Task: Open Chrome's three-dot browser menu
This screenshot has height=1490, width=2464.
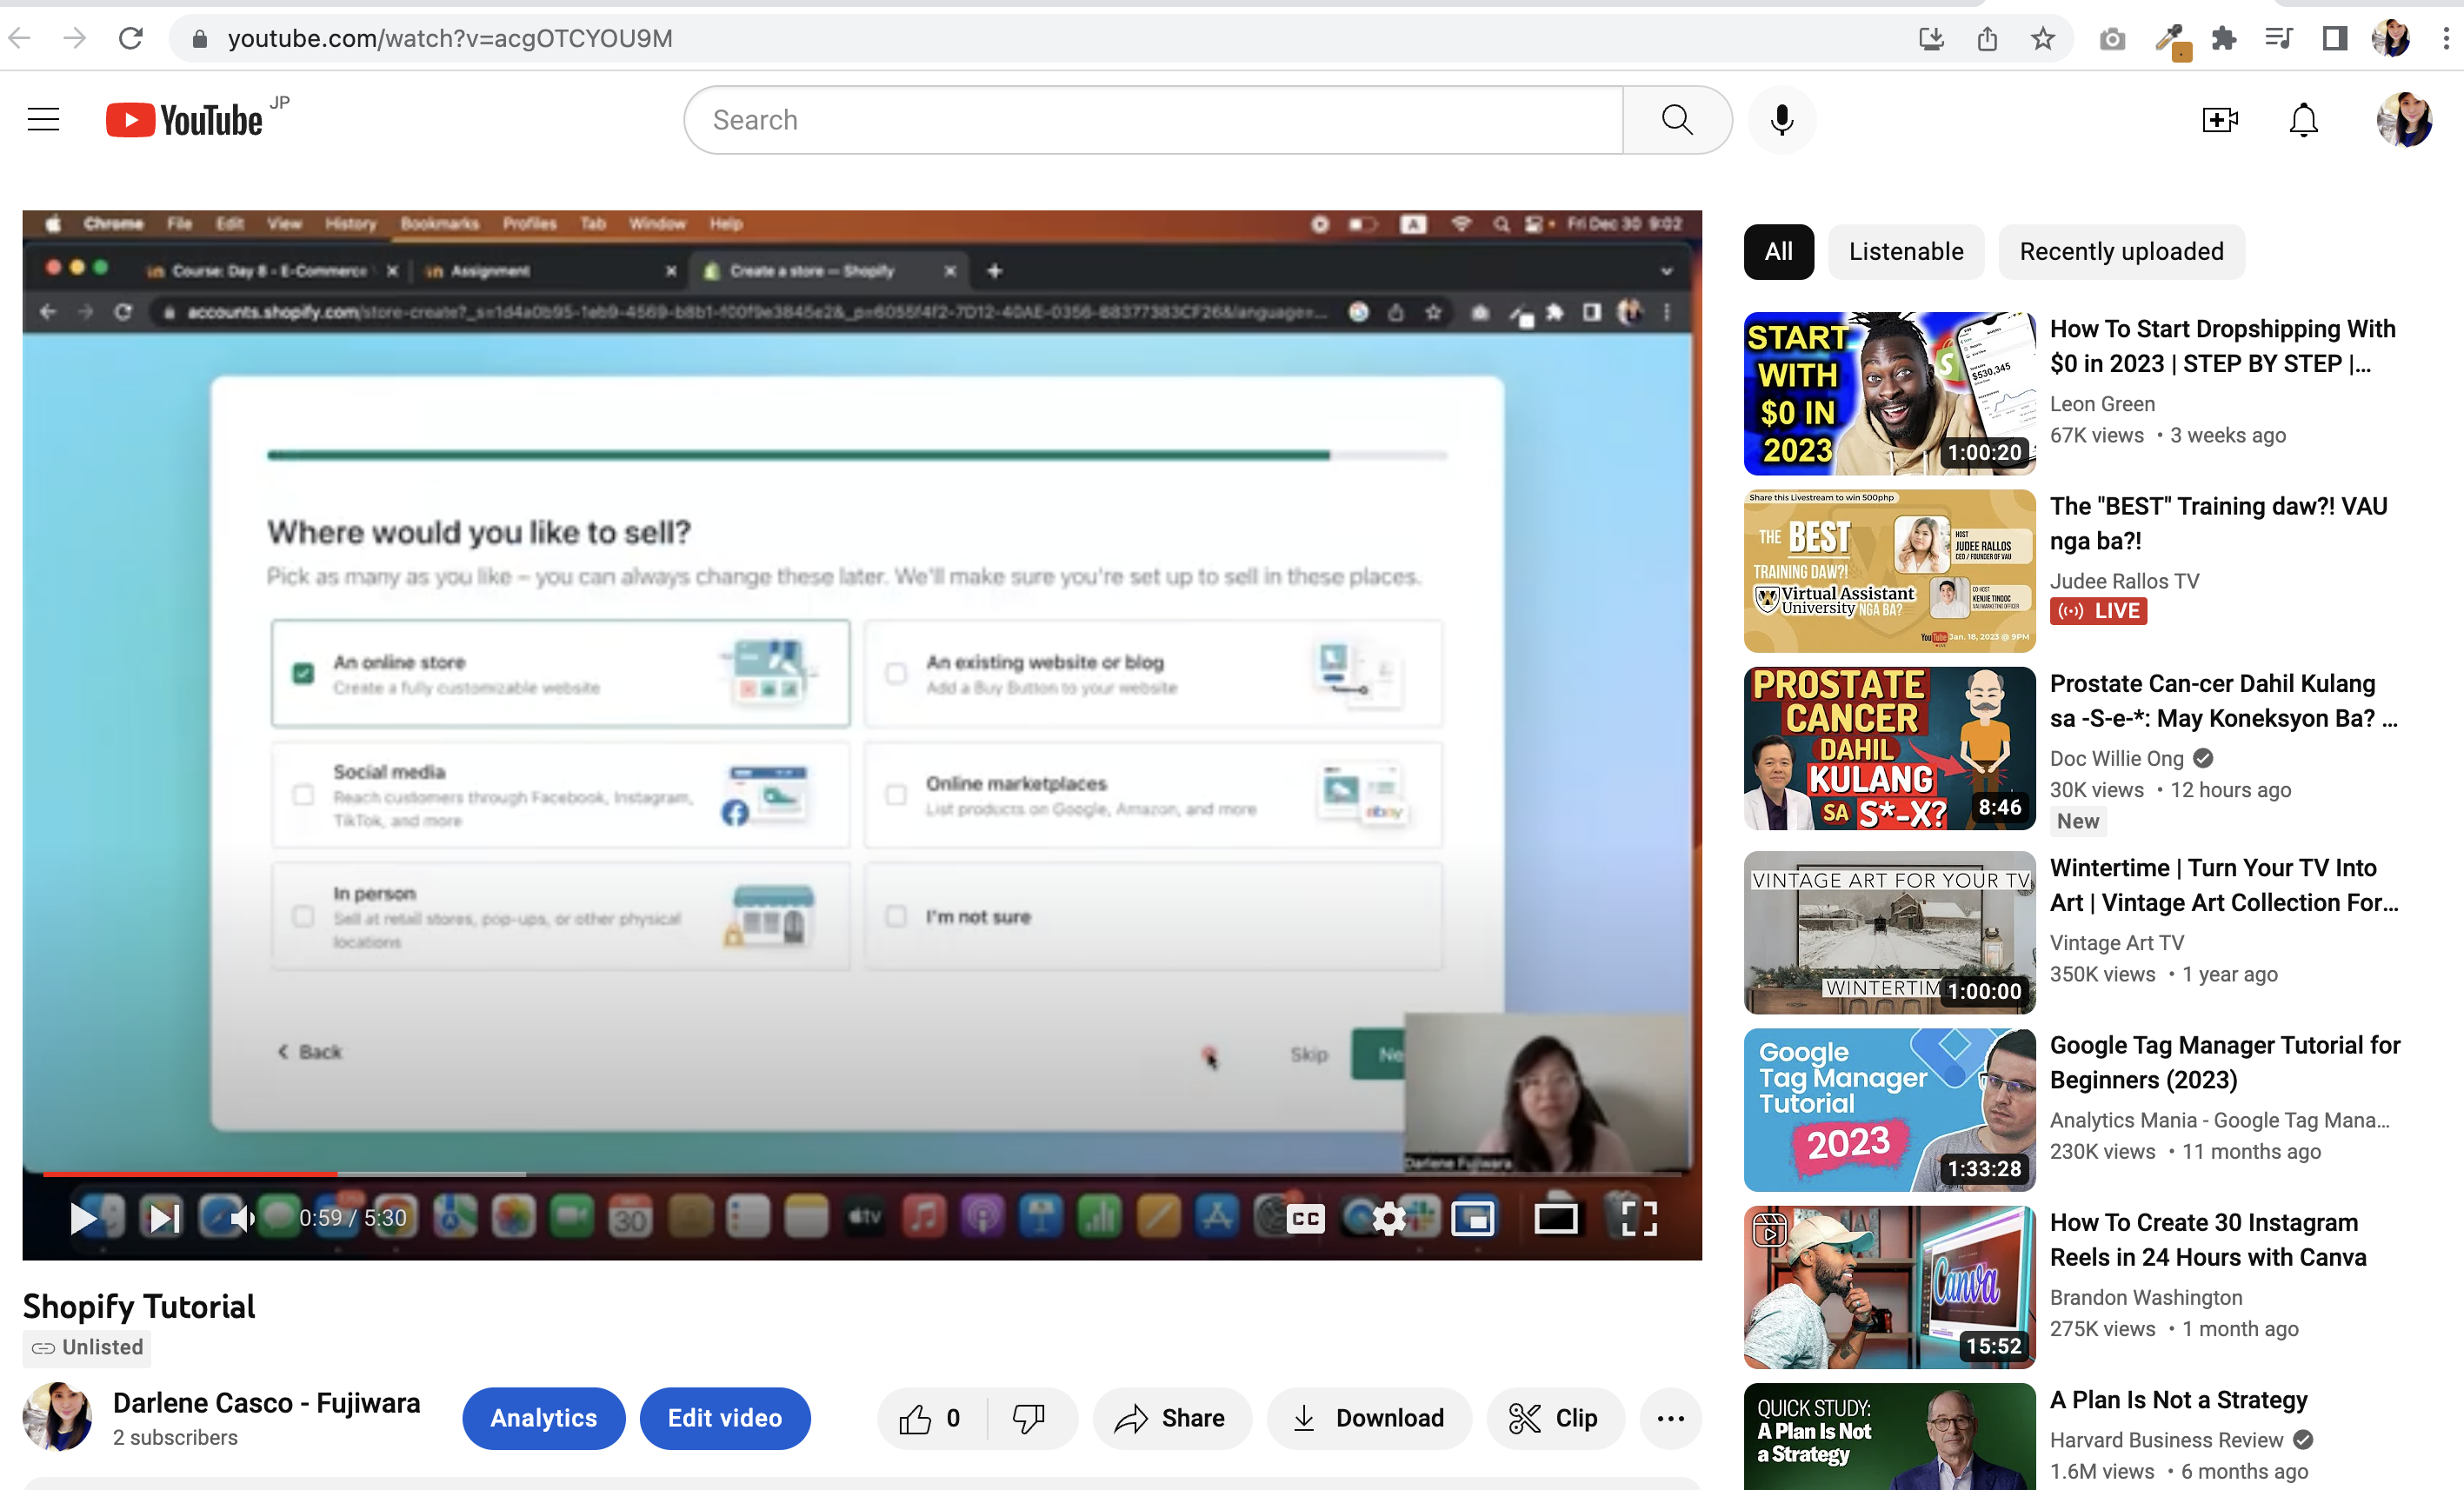Action: click(2446, 38)
